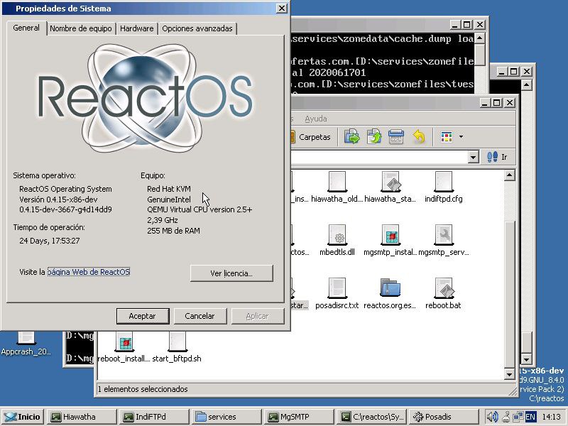Image resolution: width=568 pixels, height=426 pixels.
Task: Minimize the zonedata console window
Action: point(455,25)
